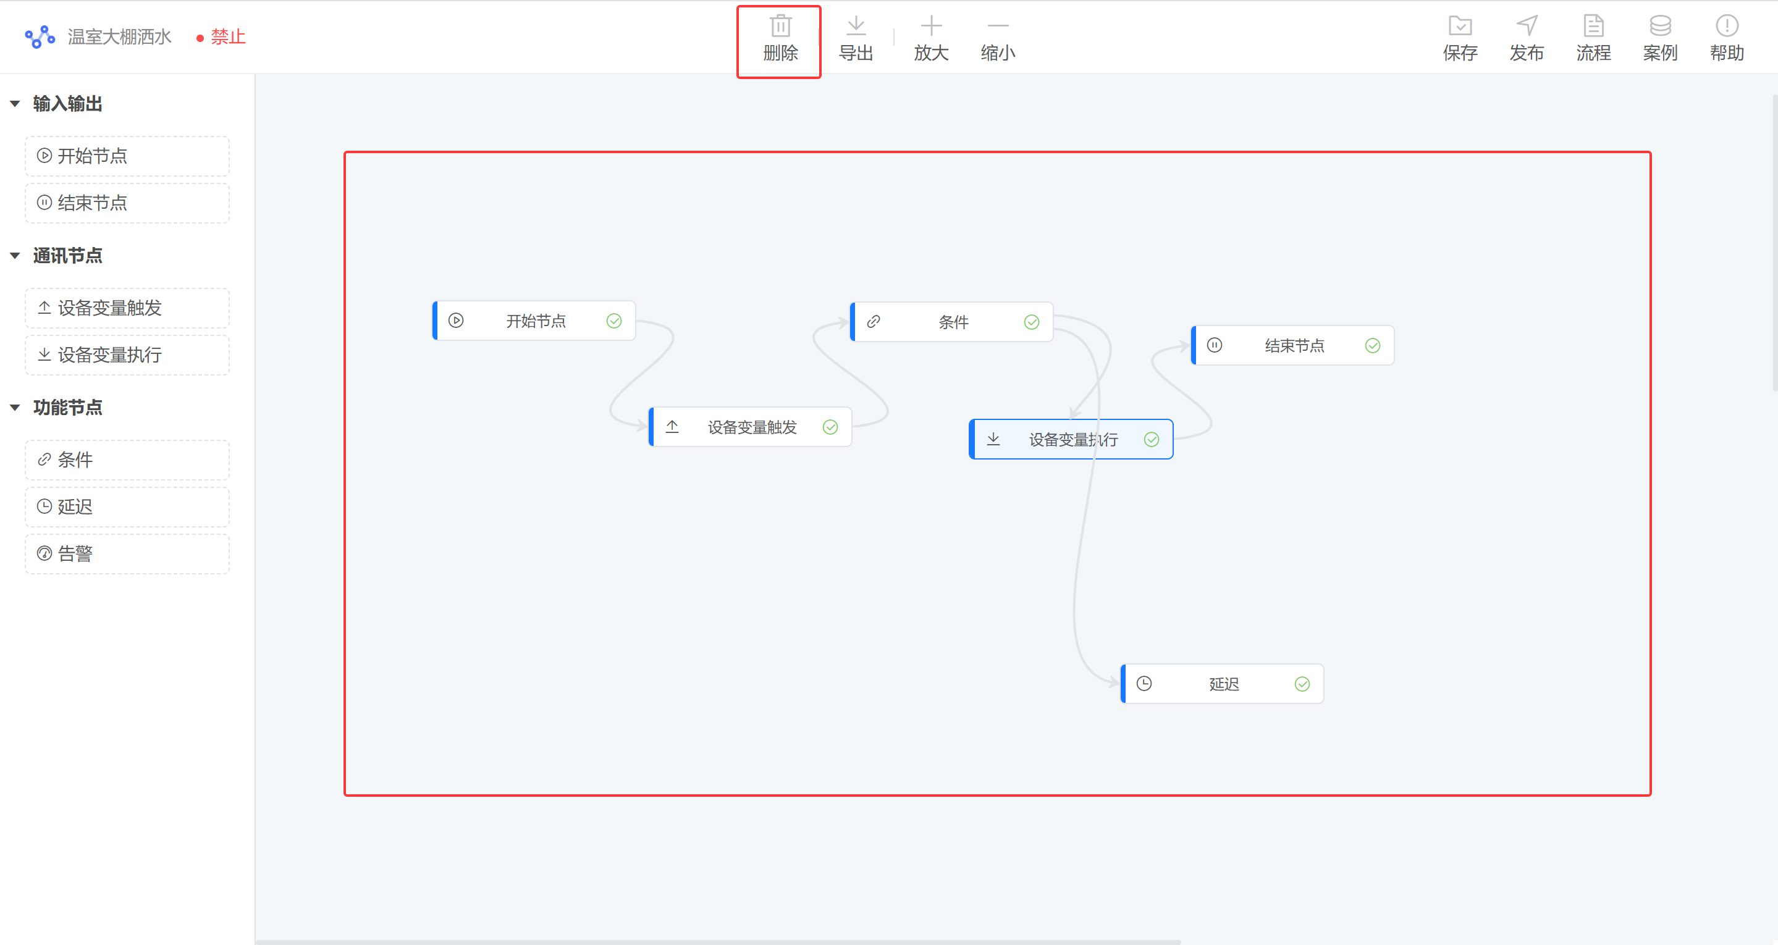Click the clock icon in palette 延迟
Viewport: 1778px width, 945px height.
tap(44, 506)
